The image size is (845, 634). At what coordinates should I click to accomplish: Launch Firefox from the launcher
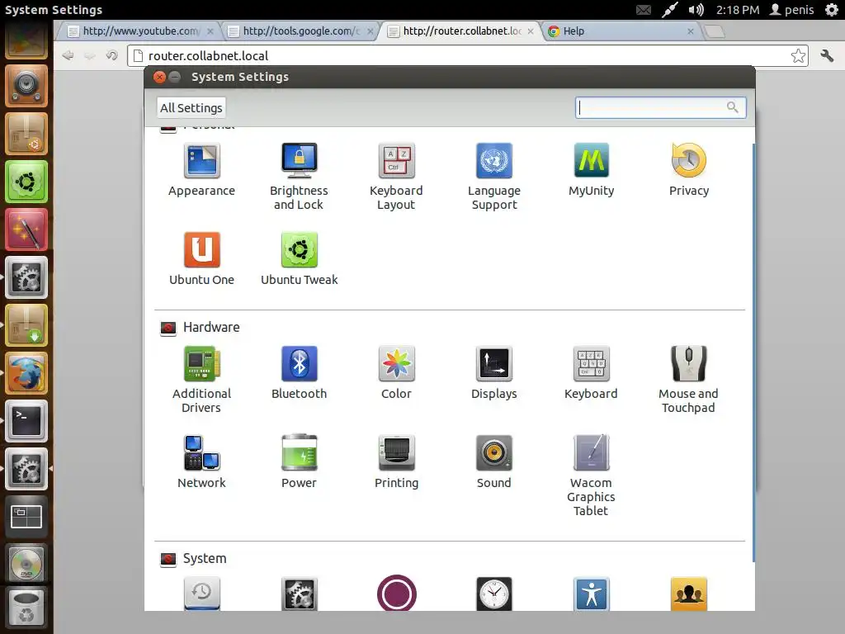[26, 373]
